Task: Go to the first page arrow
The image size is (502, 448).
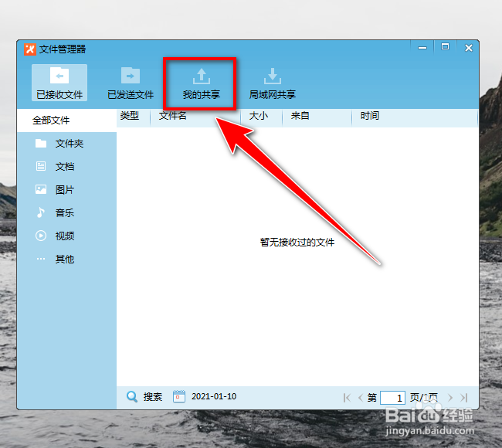Action: click(347, 398)
